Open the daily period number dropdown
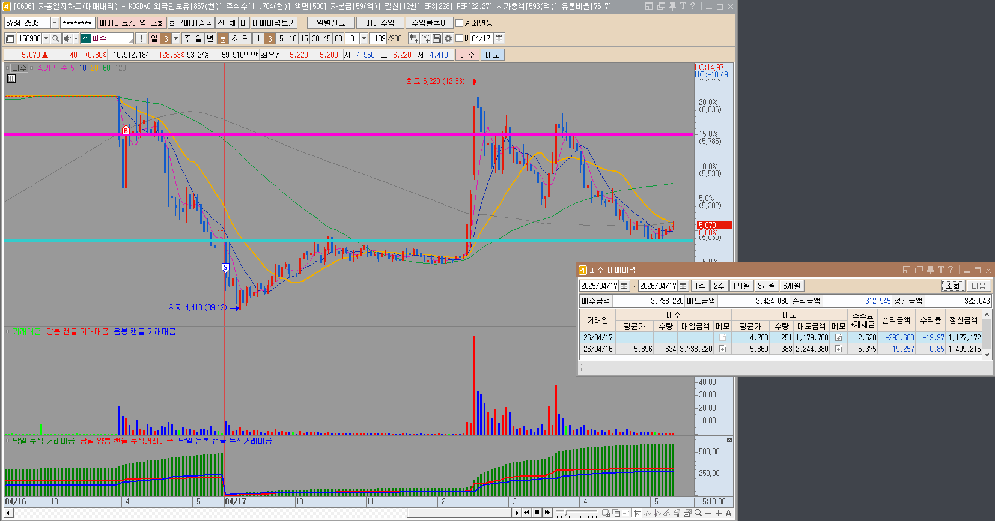This screenshot has height=521, width=995. [176, 38]
